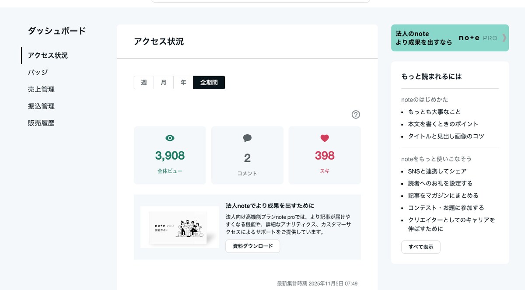Open the クリエイターとしてのキャリアを伸ばすために link
The image size is (525, 290).
[451, 224]
